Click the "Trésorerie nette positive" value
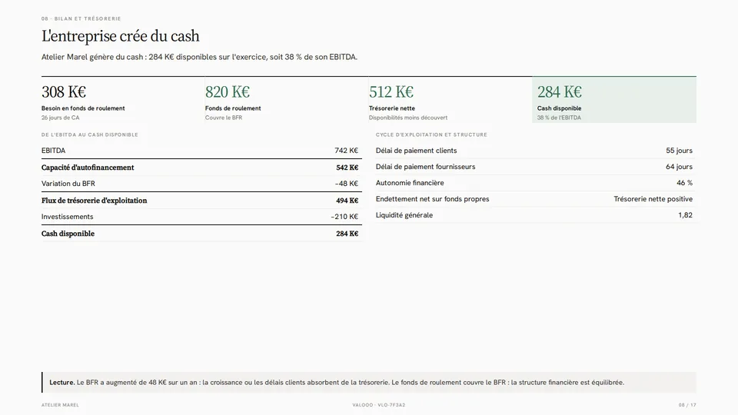The width and height of the screenshot is (738, 415). pyautogui.click(x=653, y=199)
